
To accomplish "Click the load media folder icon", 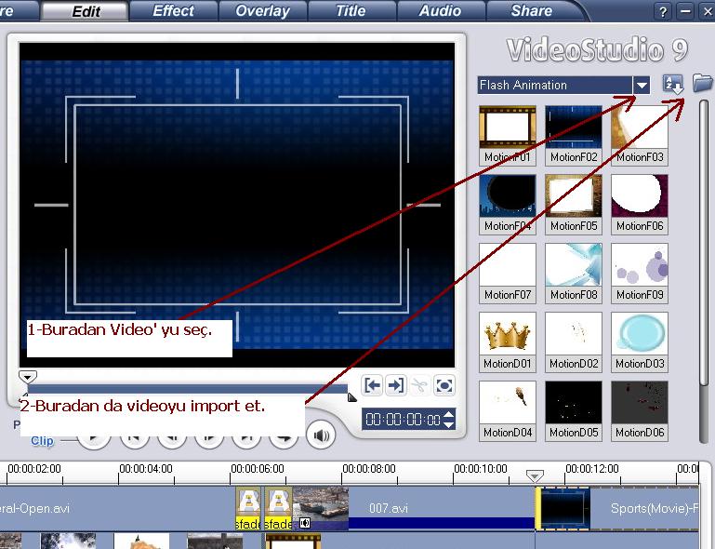I will pyautogui.click(x=703, y=83).
